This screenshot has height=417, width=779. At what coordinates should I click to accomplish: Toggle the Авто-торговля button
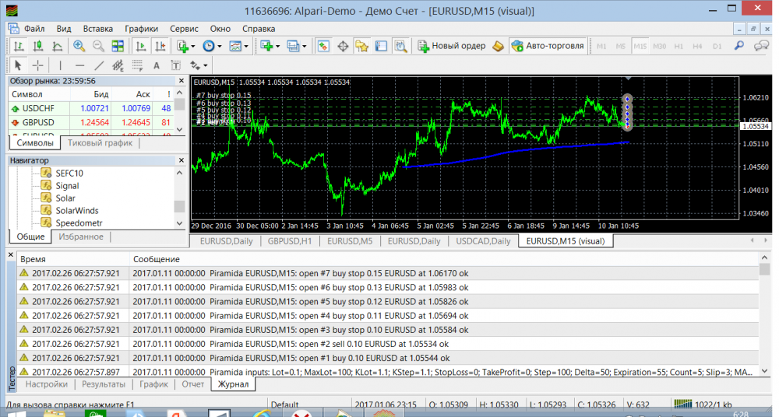[x=547, y=46]
